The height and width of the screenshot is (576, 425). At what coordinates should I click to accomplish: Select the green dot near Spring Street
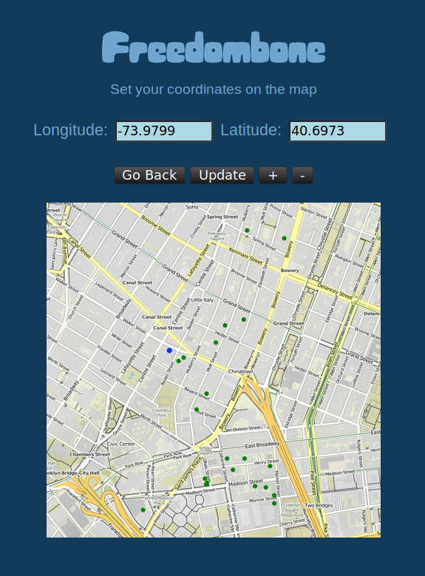[247, 231]
